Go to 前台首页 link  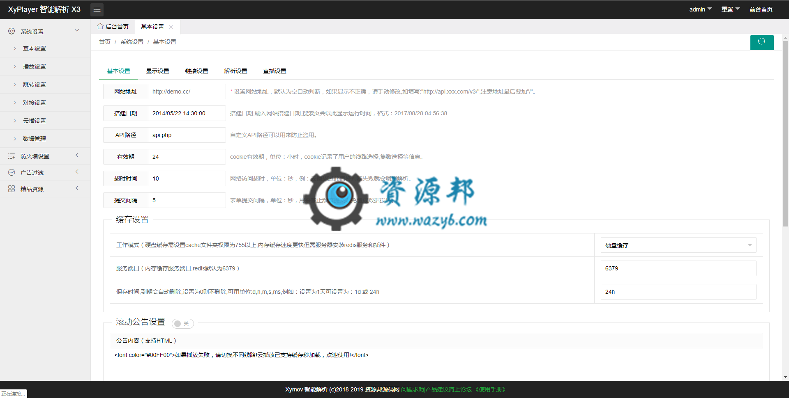pos(761,9)
